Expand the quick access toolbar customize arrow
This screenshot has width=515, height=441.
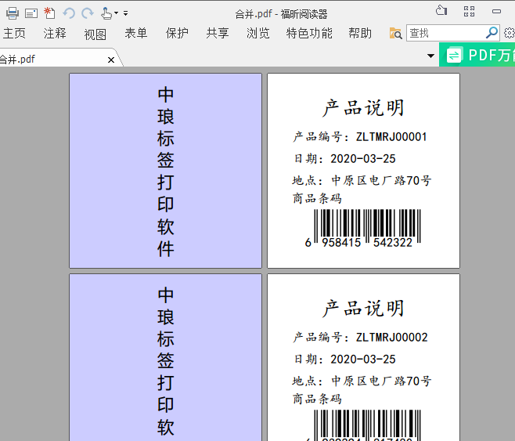(126, 13)
